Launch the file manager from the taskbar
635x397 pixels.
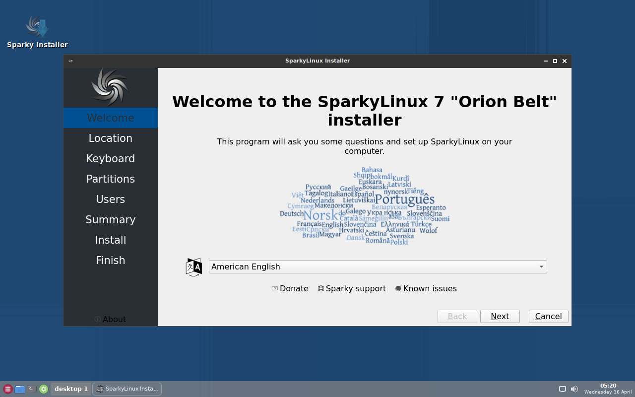[20, 389]
